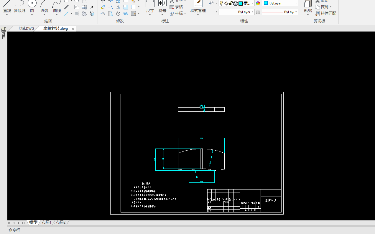Switch to the 布局1 layout tab
Viewport: 375px width, 234px height.
tap(46, 223)
